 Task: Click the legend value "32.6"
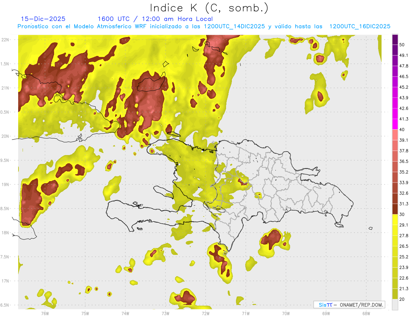click(404, 193)
